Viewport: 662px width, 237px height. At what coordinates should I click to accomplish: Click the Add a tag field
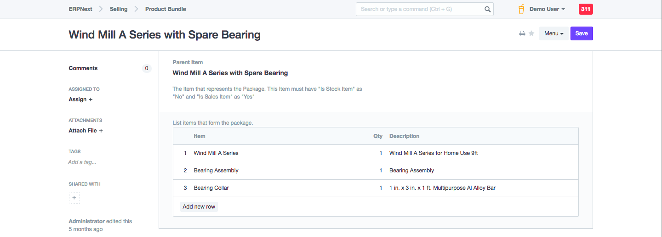(x=82, y=162)
